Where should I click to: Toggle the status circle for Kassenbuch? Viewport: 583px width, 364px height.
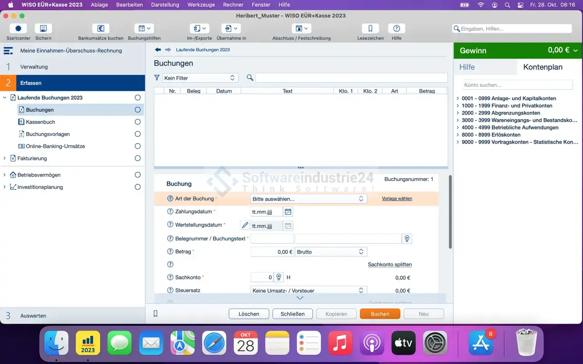click(x=137, y=122)
